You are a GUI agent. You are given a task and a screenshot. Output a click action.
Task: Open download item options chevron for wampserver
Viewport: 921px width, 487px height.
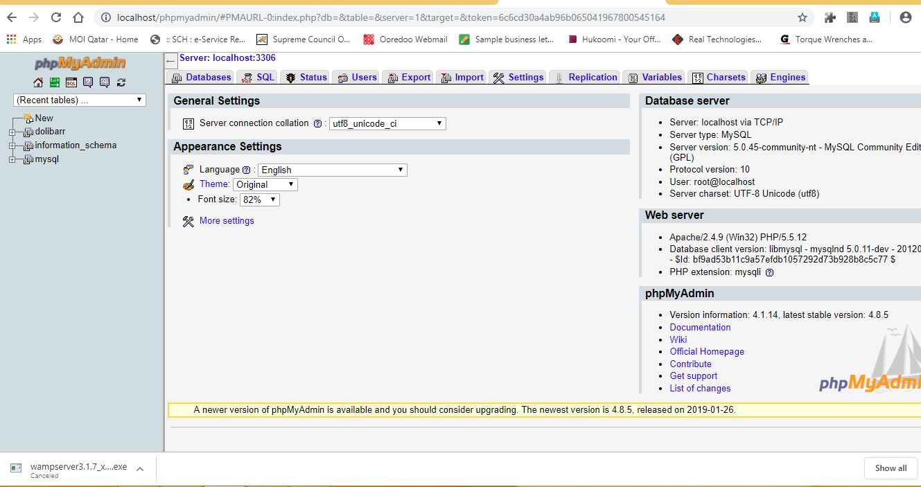pyautogui.click(x=140, y=469)
